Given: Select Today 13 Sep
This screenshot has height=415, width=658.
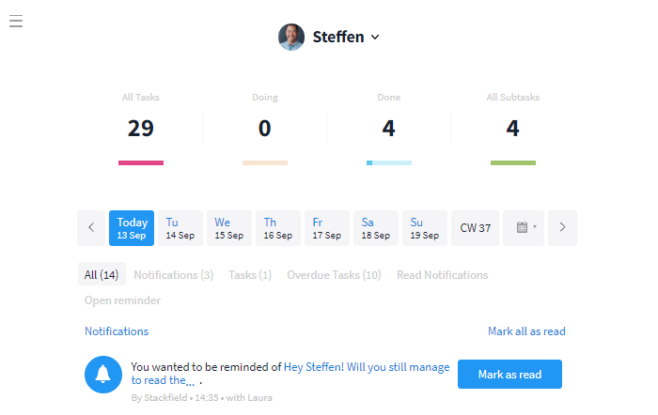Looking at the screenshot, I should 132,228.
